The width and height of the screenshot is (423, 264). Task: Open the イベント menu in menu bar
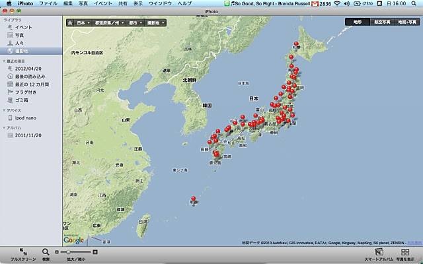(x=103, y=3)
